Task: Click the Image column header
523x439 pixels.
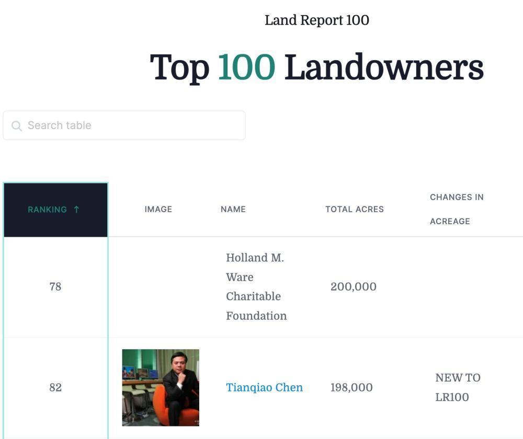Action: click(x=158, y=209)
